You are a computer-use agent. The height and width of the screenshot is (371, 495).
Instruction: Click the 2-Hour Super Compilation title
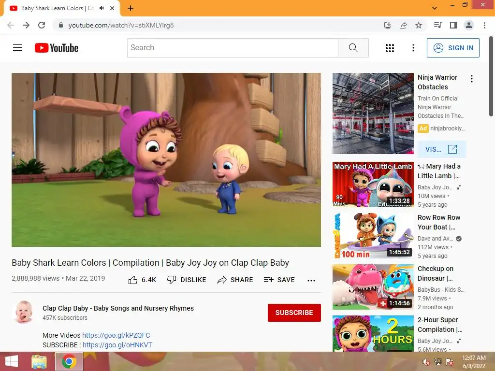click(x=440, y=325)
